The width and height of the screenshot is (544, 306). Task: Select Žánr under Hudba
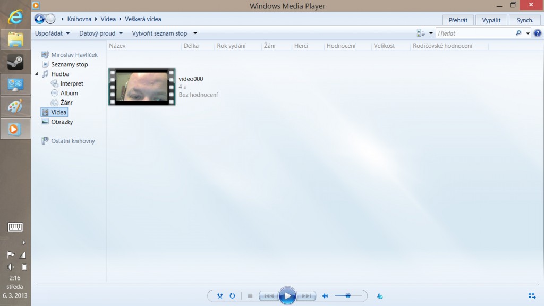[x=62, y=103]
